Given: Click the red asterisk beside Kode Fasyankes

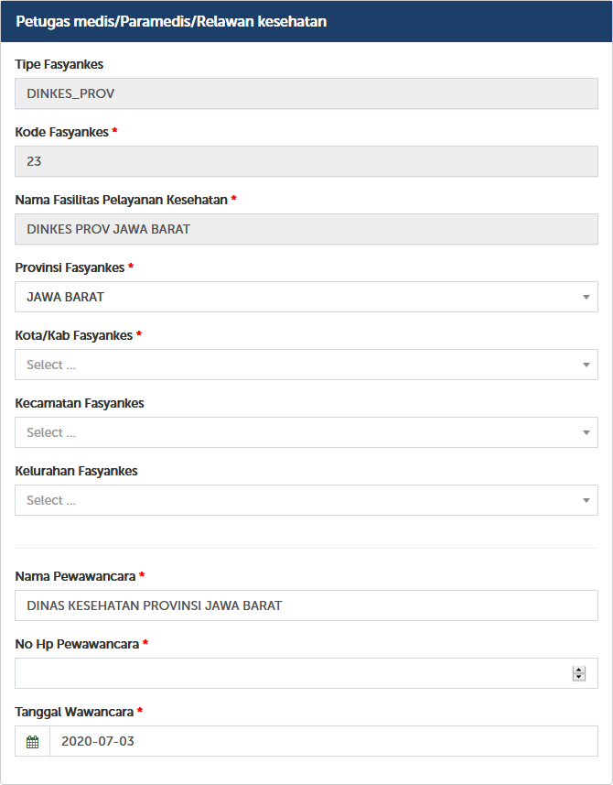Looking at the screenshot, I should click(115, 131).
